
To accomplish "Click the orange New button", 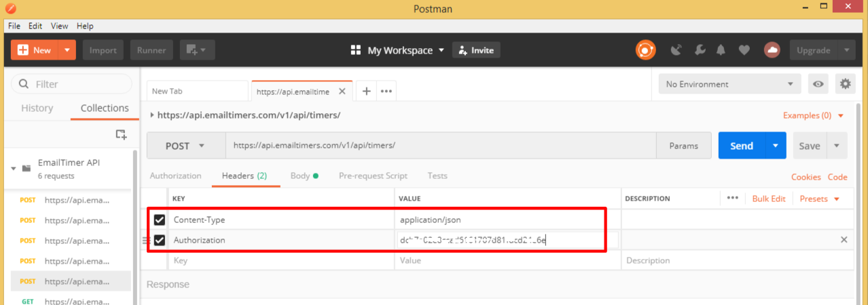I will (34, 50).
